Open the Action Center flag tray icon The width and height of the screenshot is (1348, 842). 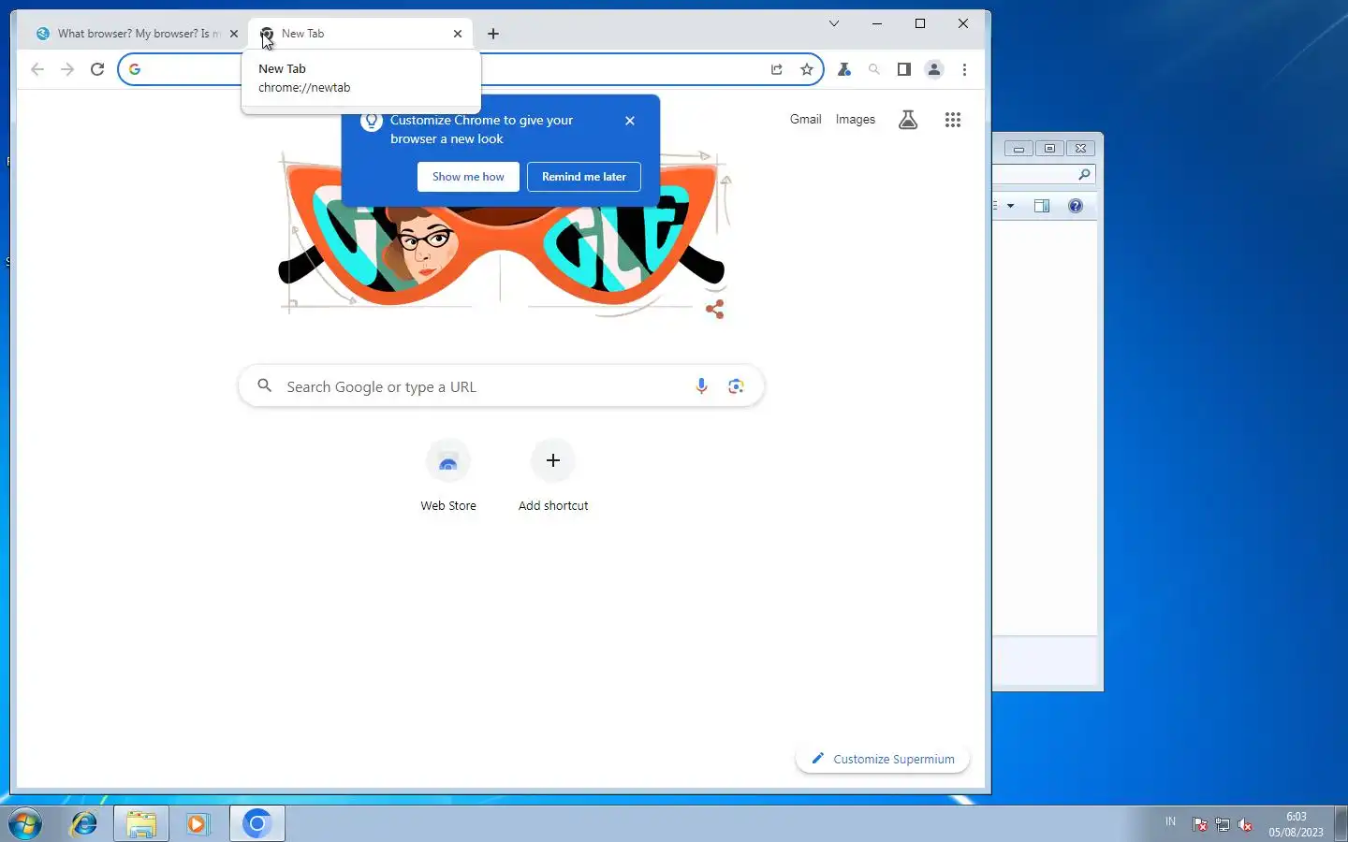tap(1200, 824)
